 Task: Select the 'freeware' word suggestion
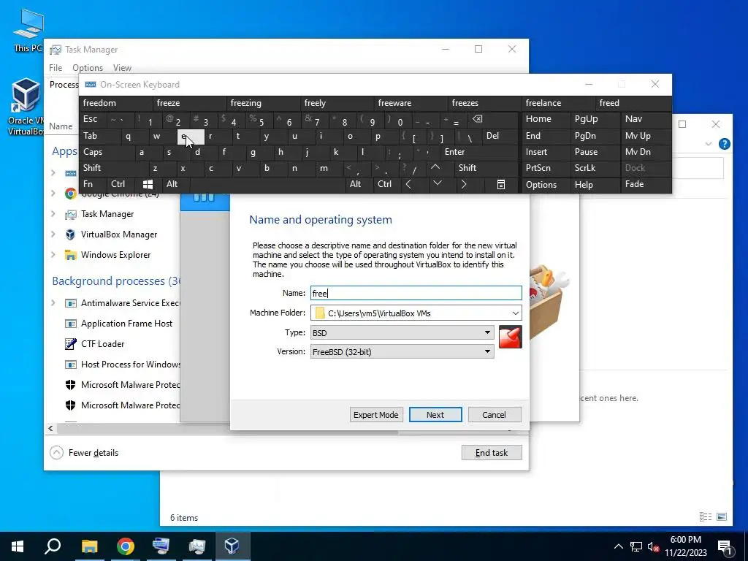[411, 103]
